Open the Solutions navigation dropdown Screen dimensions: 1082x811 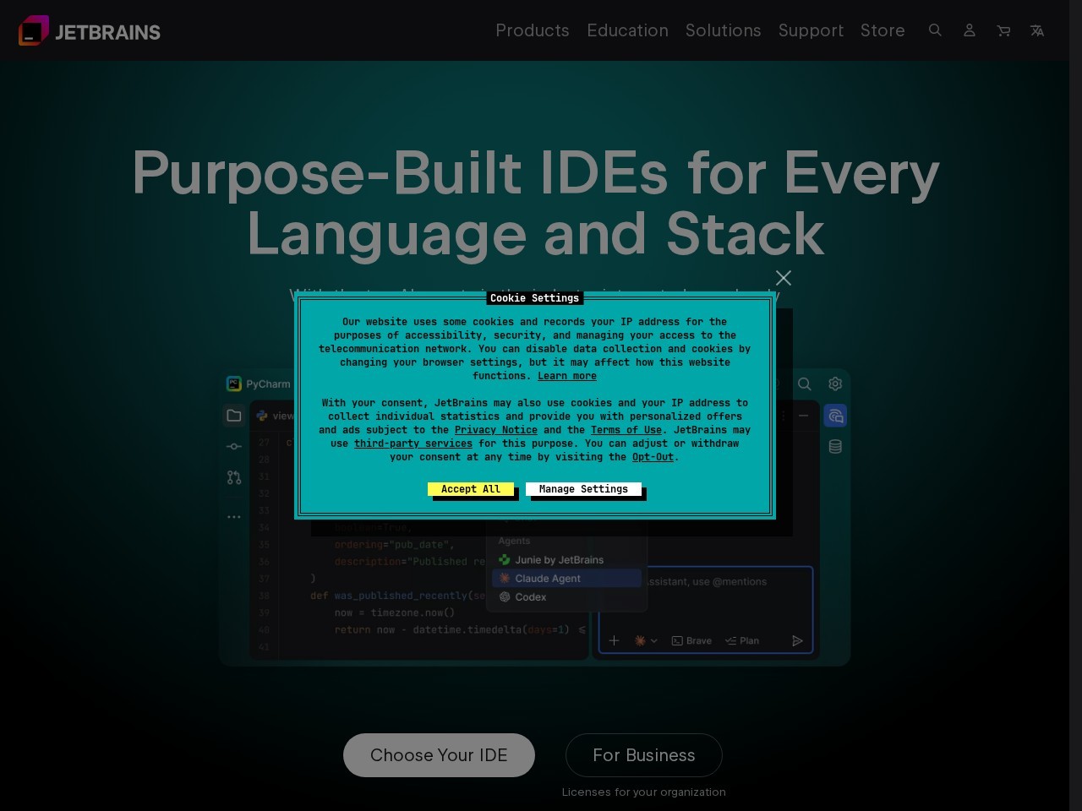point(724,30)
